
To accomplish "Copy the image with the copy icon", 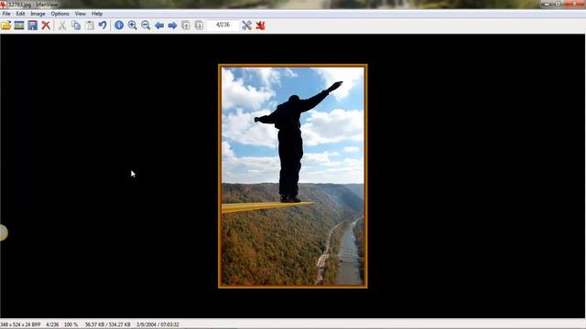I will [x=76, y=25].
